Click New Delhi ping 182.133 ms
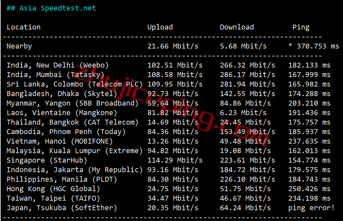Image resolution: width=343 pixels, height=221 pixels. pyautogui.click(x=309, y=65)
